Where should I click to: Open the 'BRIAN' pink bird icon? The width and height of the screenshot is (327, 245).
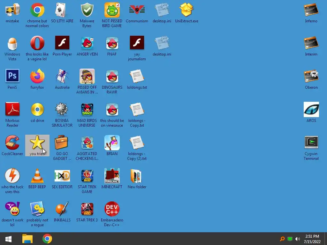[x=112, y=143]
